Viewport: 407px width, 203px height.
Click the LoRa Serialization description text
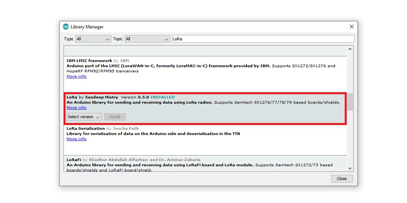tap(153, 134)
